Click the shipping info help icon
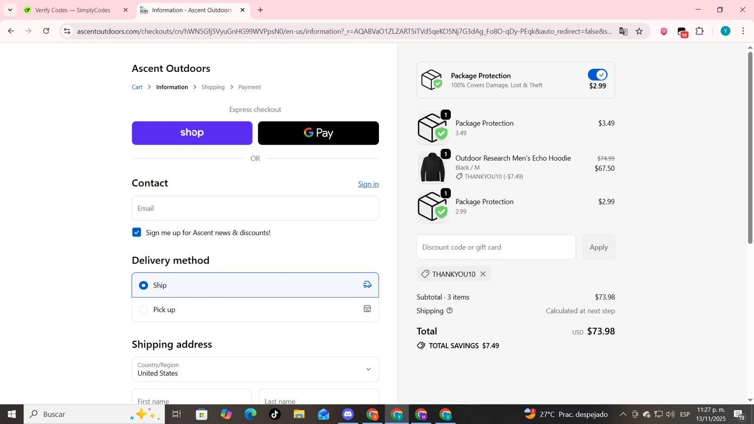 point(449,310)
